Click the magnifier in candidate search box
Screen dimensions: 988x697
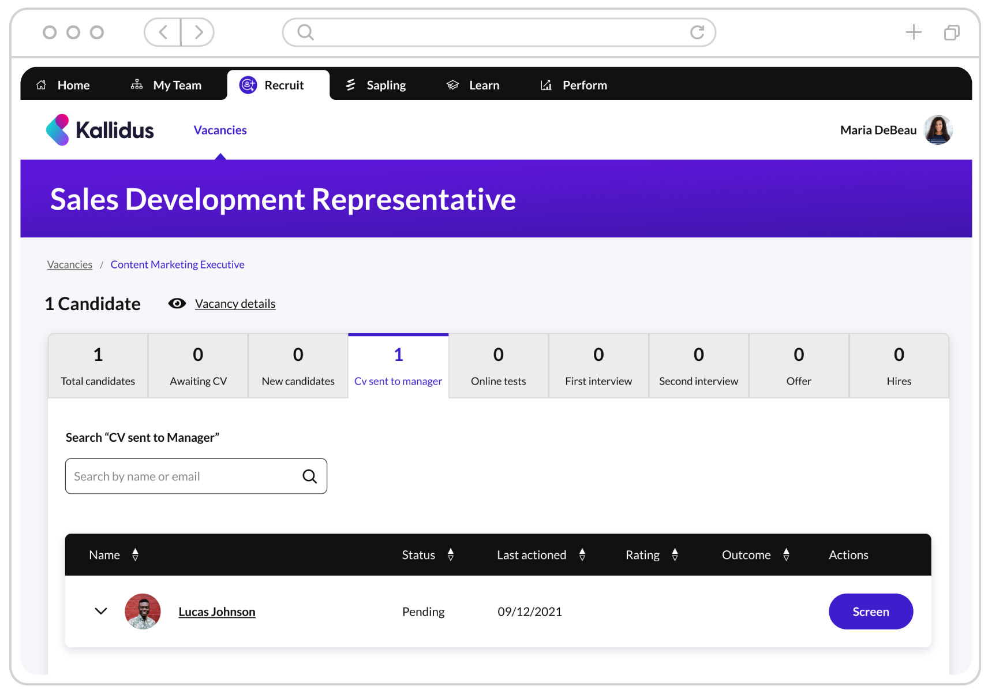tap(310, 476)
